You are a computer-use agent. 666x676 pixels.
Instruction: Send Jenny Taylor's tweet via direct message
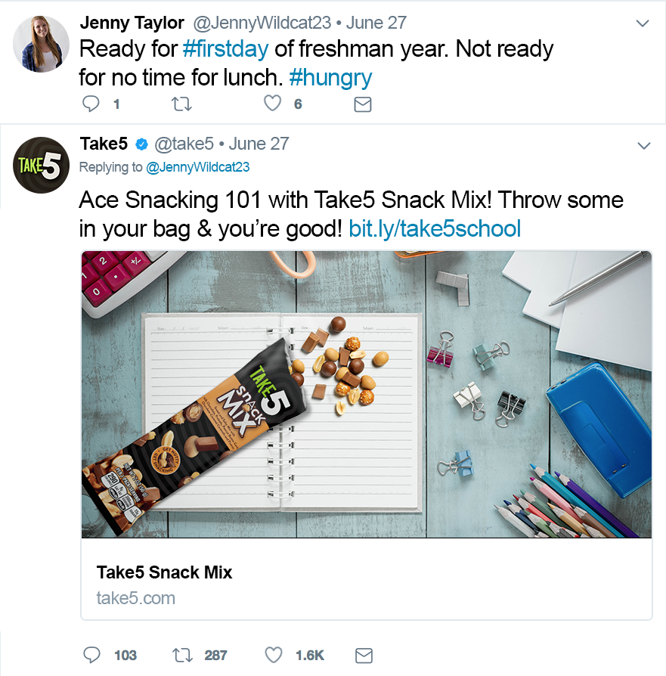(x=363, y=104)
